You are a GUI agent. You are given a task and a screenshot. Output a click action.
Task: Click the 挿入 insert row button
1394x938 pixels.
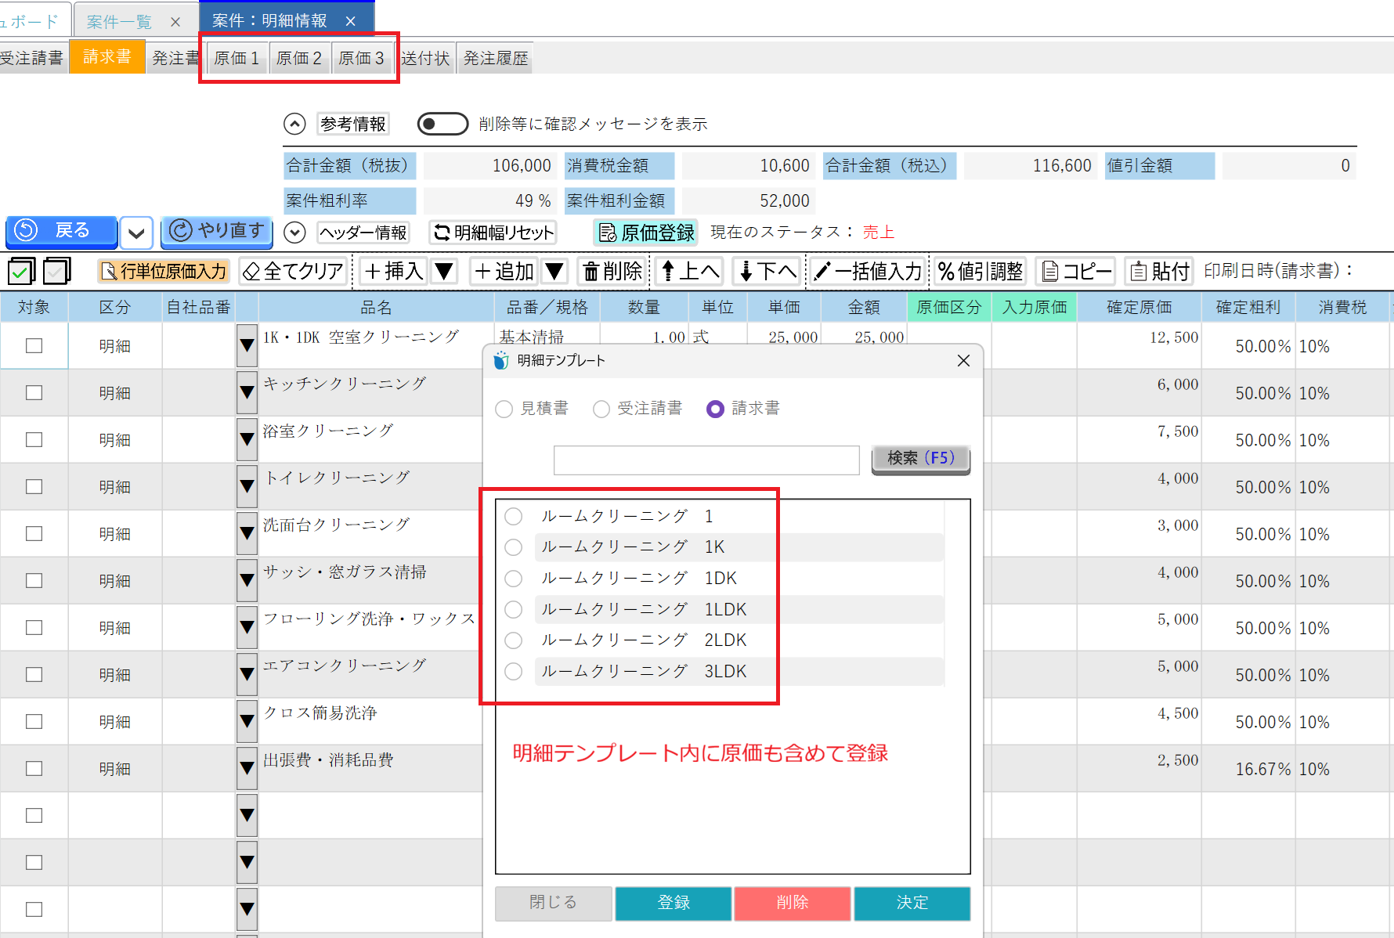(x=393, y=271)
